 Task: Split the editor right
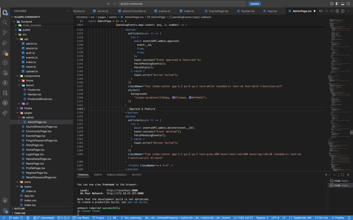point(343,11)
